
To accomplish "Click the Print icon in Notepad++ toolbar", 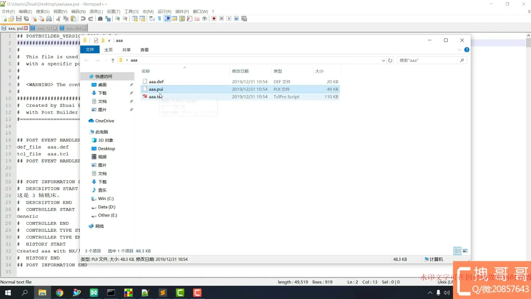I will point(49,19).
